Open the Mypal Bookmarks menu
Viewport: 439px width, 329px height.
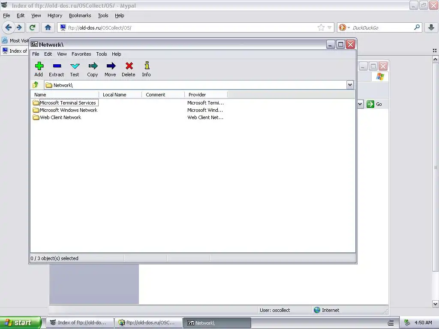click(80, 15)
